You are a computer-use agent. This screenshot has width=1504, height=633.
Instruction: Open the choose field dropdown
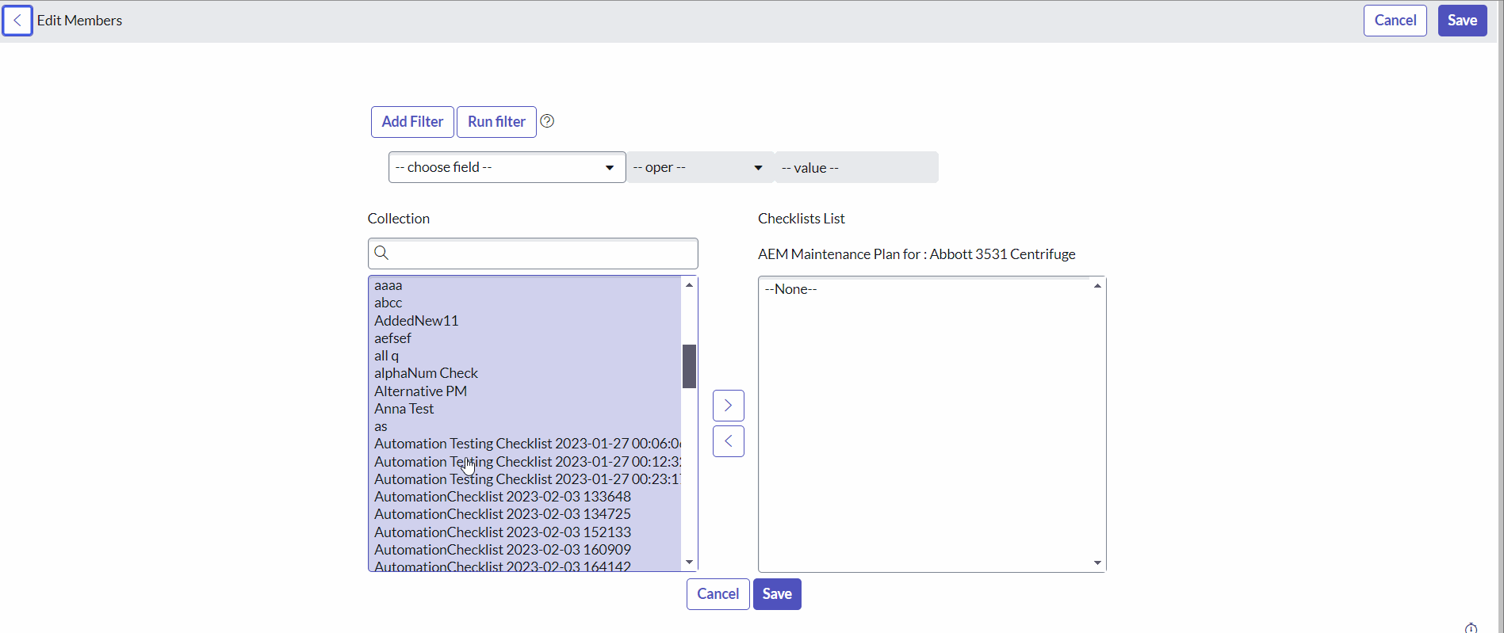[x=507, y=167]
